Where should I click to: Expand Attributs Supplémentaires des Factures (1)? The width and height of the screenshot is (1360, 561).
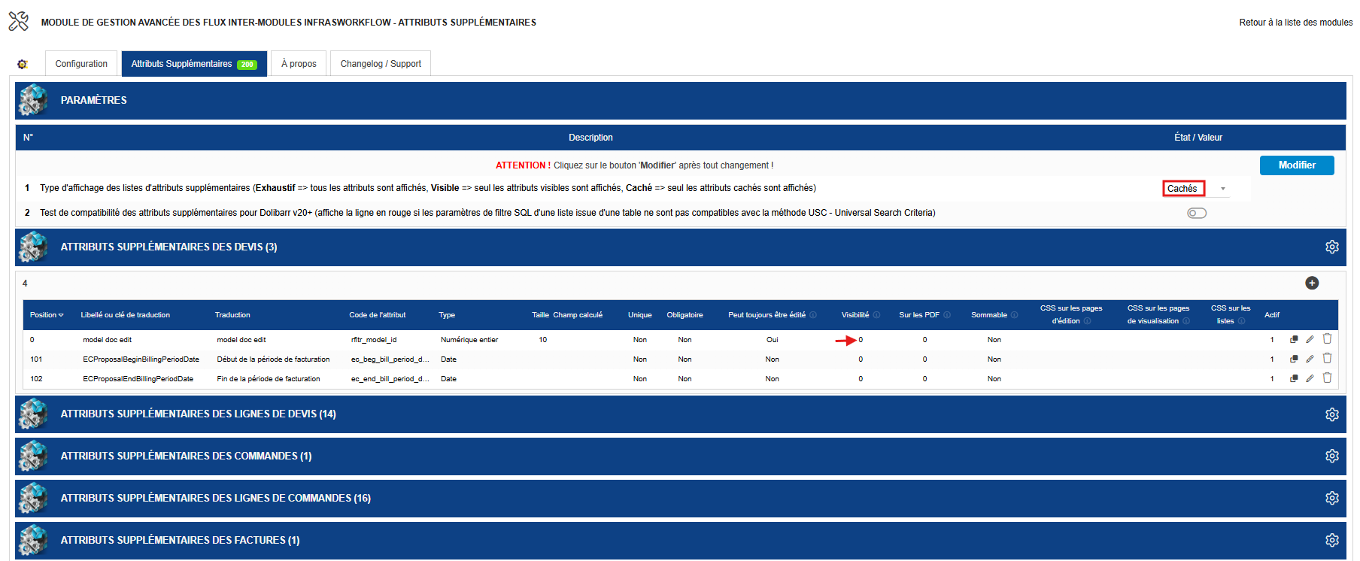click(x=681, y=540)
